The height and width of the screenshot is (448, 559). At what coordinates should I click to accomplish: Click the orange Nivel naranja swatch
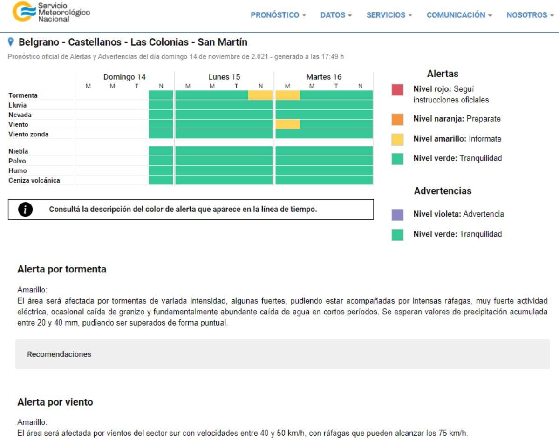(x=397, y=119)
